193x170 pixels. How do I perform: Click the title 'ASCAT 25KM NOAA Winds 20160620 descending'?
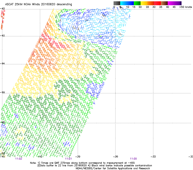[38, 4]
